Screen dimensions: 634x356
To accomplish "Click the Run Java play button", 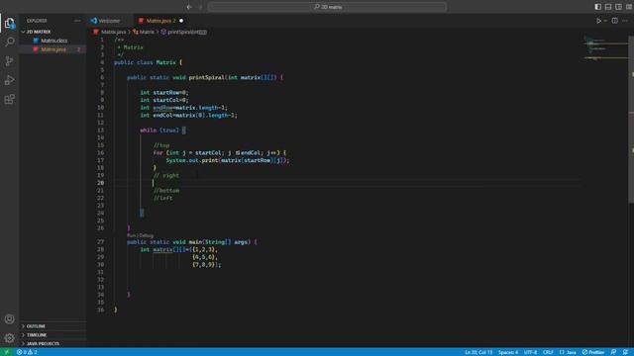I will pos(598,21).
